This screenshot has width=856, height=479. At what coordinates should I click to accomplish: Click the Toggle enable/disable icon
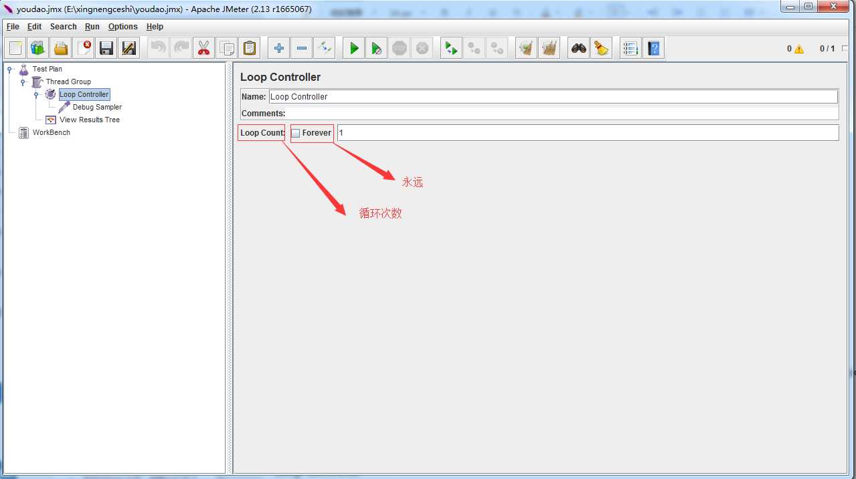tap(325, 48)
